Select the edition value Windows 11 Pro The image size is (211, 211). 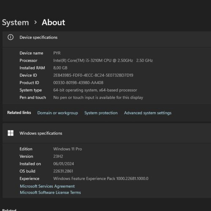(x=68, y=149)
